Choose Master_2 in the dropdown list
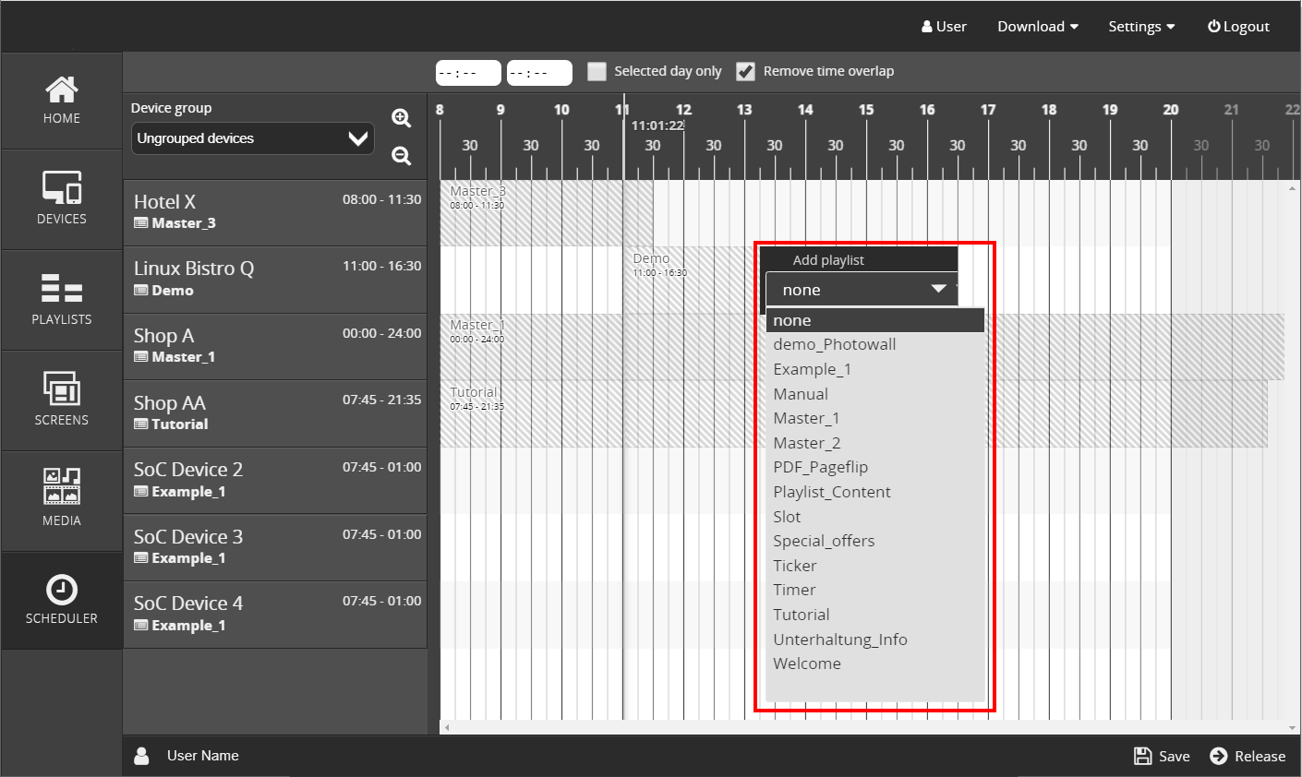 click(x=875, y=443)
